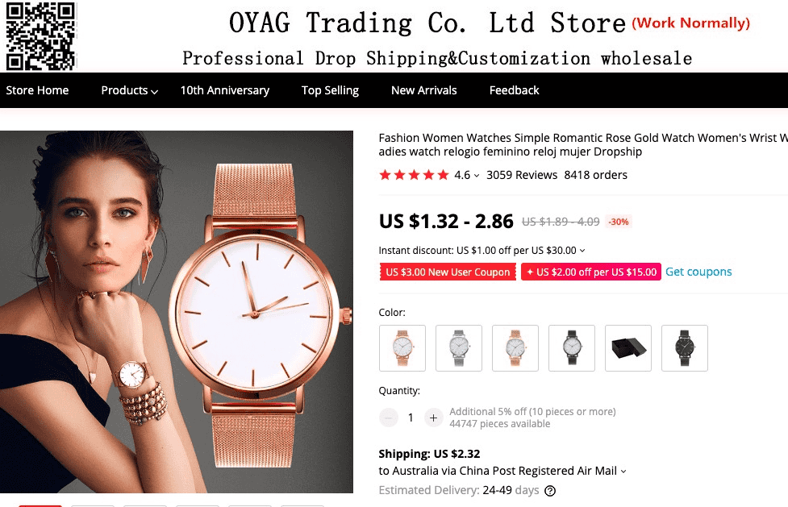Pick the all-black dial watch option
This screenshot has width=788, height=507.
[x=685, y=347]
